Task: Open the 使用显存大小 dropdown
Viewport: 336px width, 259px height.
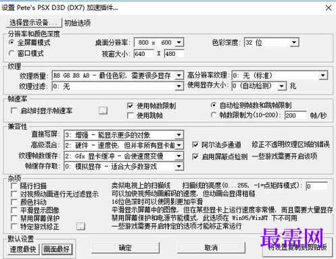Action: (259, 86)
